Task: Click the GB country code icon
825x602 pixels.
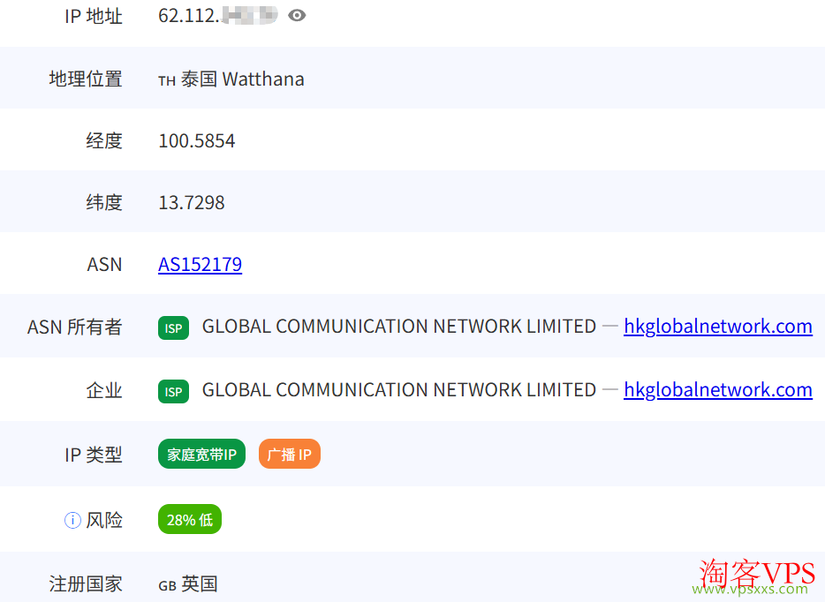Action: click(167, 585)
